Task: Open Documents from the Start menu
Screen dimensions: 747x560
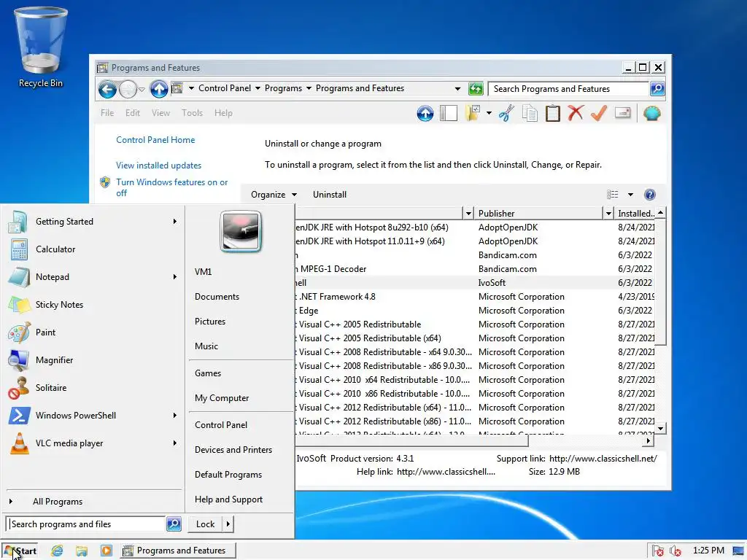Action: 217,297
